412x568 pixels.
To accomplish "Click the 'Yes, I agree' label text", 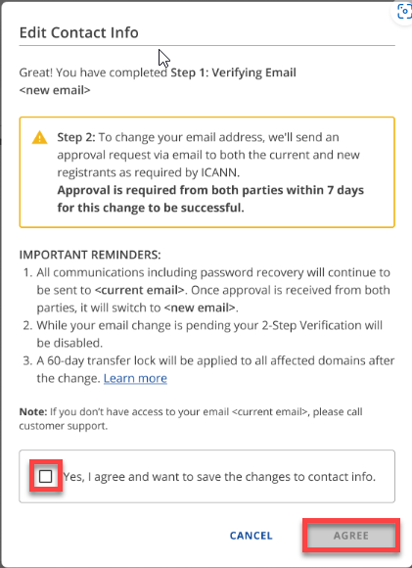I will [x=219, y=477].
